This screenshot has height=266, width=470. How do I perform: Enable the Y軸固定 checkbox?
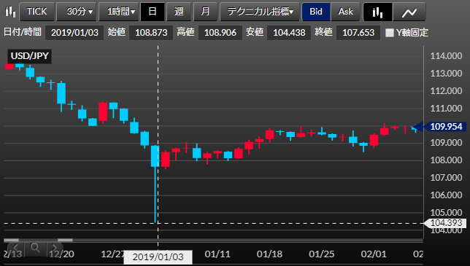click(390, 33)
